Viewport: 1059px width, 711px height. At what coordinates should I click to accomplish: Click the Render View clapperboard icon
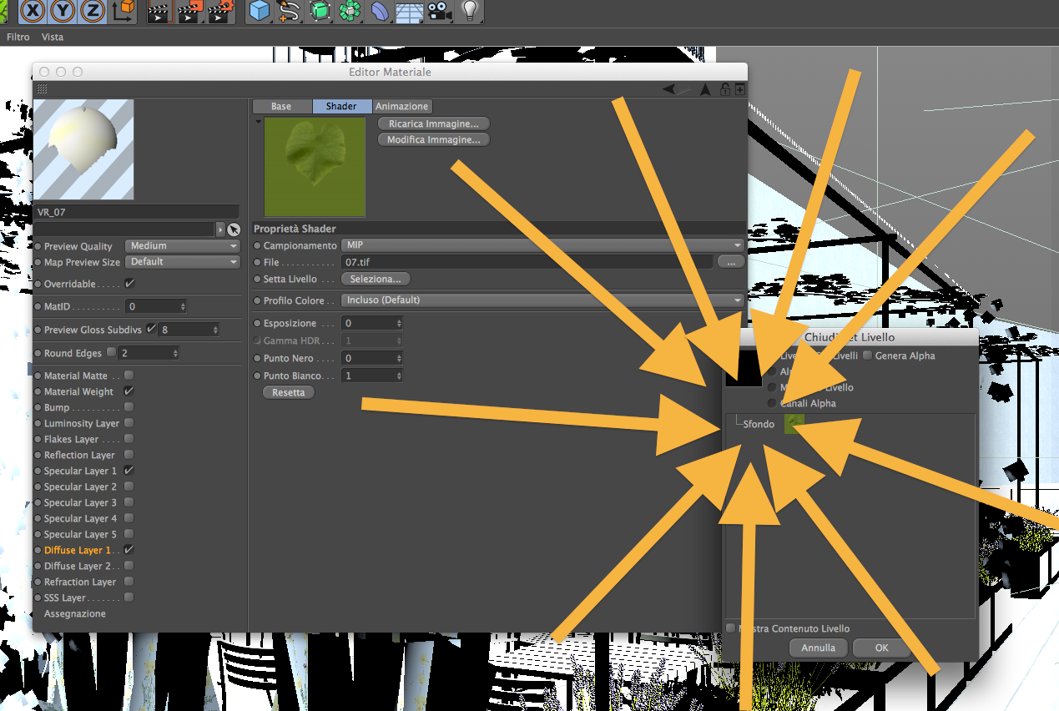(159, 11)
